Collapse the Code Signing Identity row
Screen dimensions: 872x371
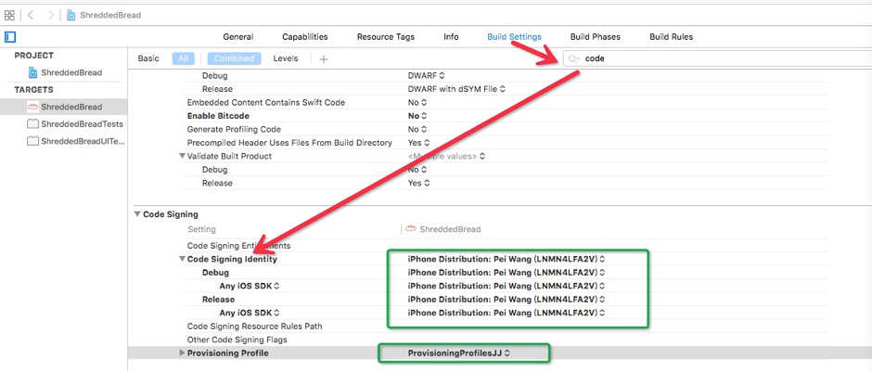(x=182, y=259)
